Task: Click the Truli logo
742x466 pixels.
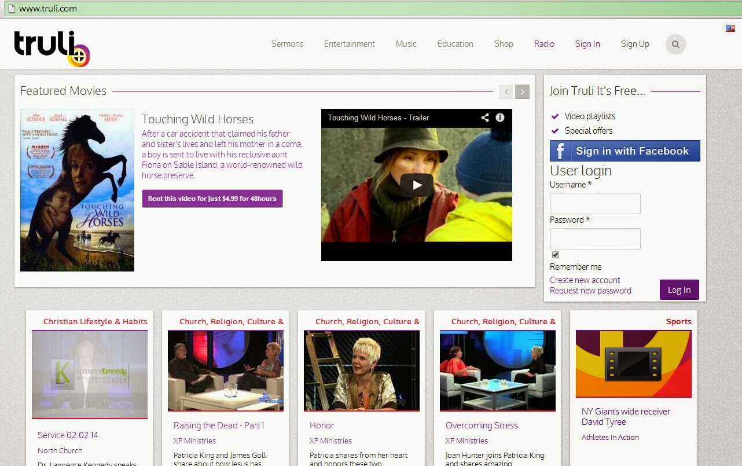Action: click(52, 49)
